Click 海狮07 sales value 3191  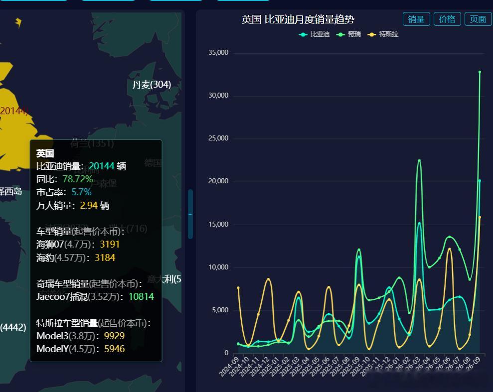point(110,245)
